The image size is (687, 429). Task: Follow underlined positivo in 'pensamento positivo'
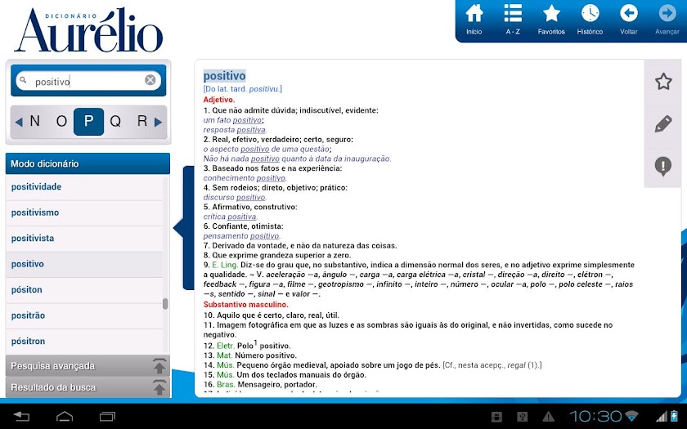click(x=265, y=236)
